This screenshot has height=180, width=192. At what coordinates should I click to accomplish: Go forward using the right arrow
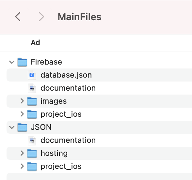[x=41, y=17]
